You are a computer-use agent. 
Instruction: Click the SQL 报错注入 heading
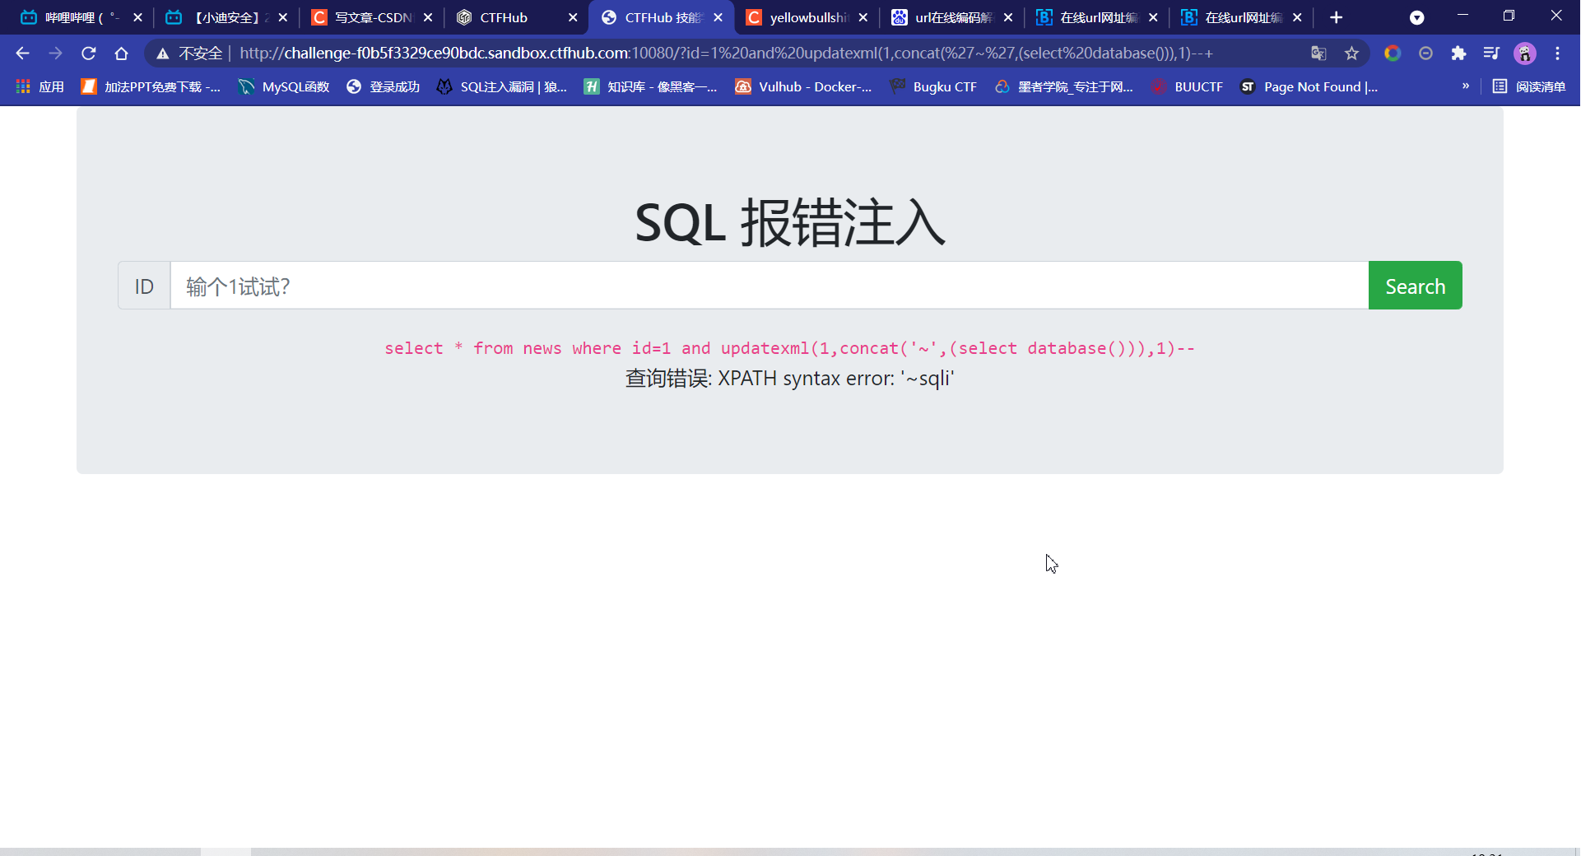pyautogui.click(x=790, y=223)
